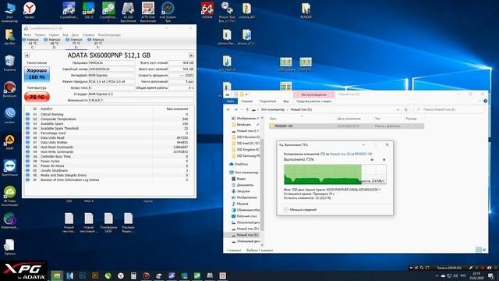Select Музыка in Explorer navigation pane

(242, 204)
